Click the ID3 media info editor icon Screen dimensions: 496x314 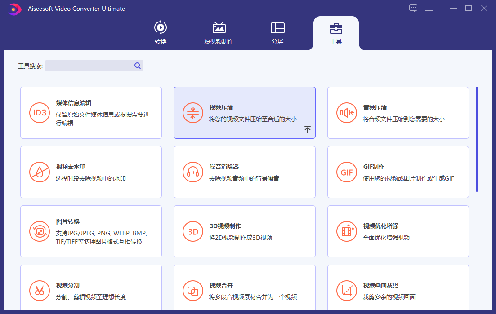pyautogui.click(x=40, y=113)
